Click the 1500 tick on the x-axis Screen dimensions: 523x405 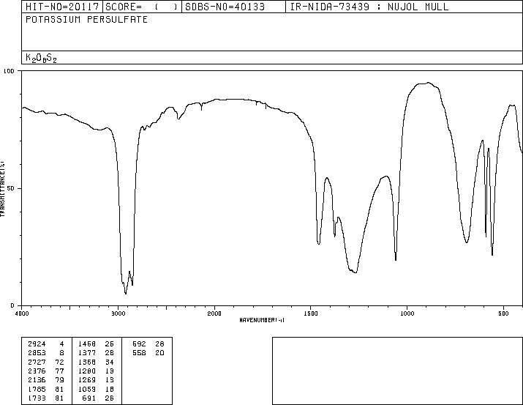pos(311,313)
